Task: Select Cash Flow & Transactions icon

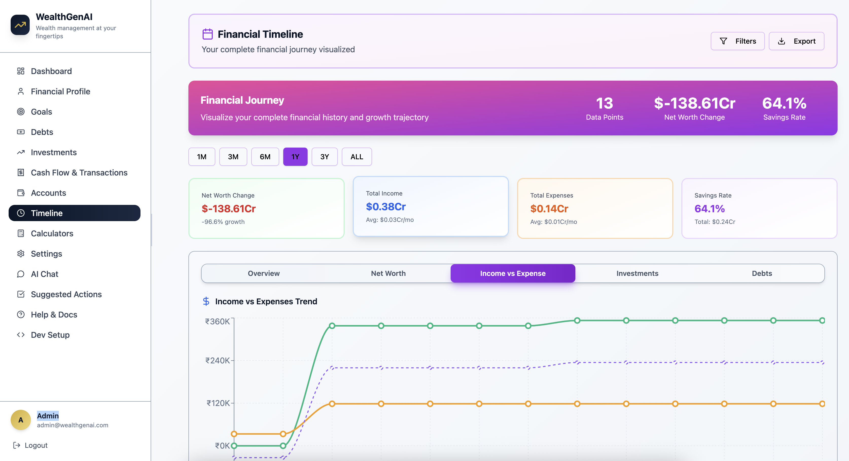Action: pyautogui.click(x=21, y=172)
